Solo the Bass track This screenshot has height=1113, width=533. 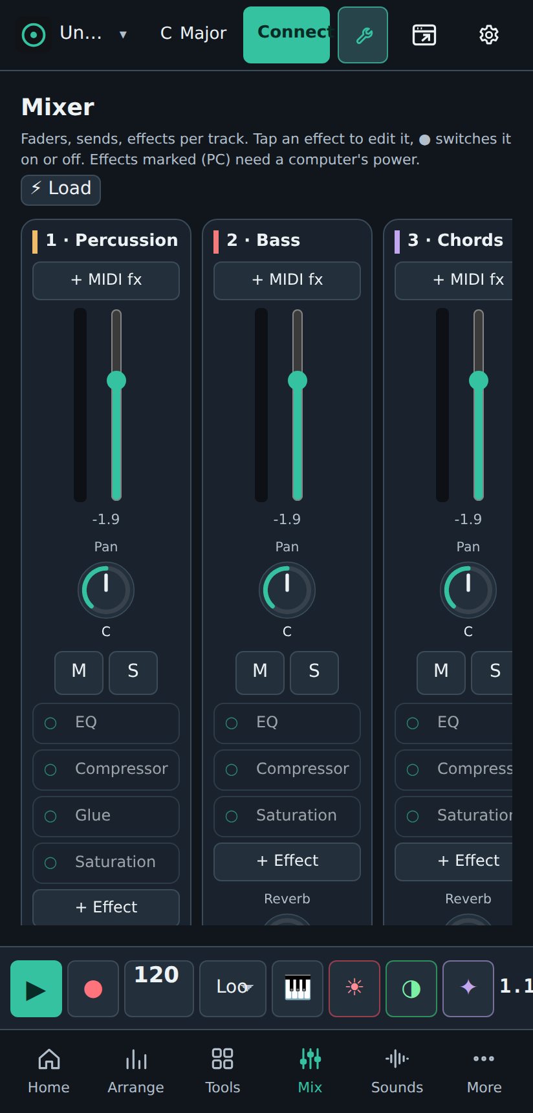tap(314, 672)
